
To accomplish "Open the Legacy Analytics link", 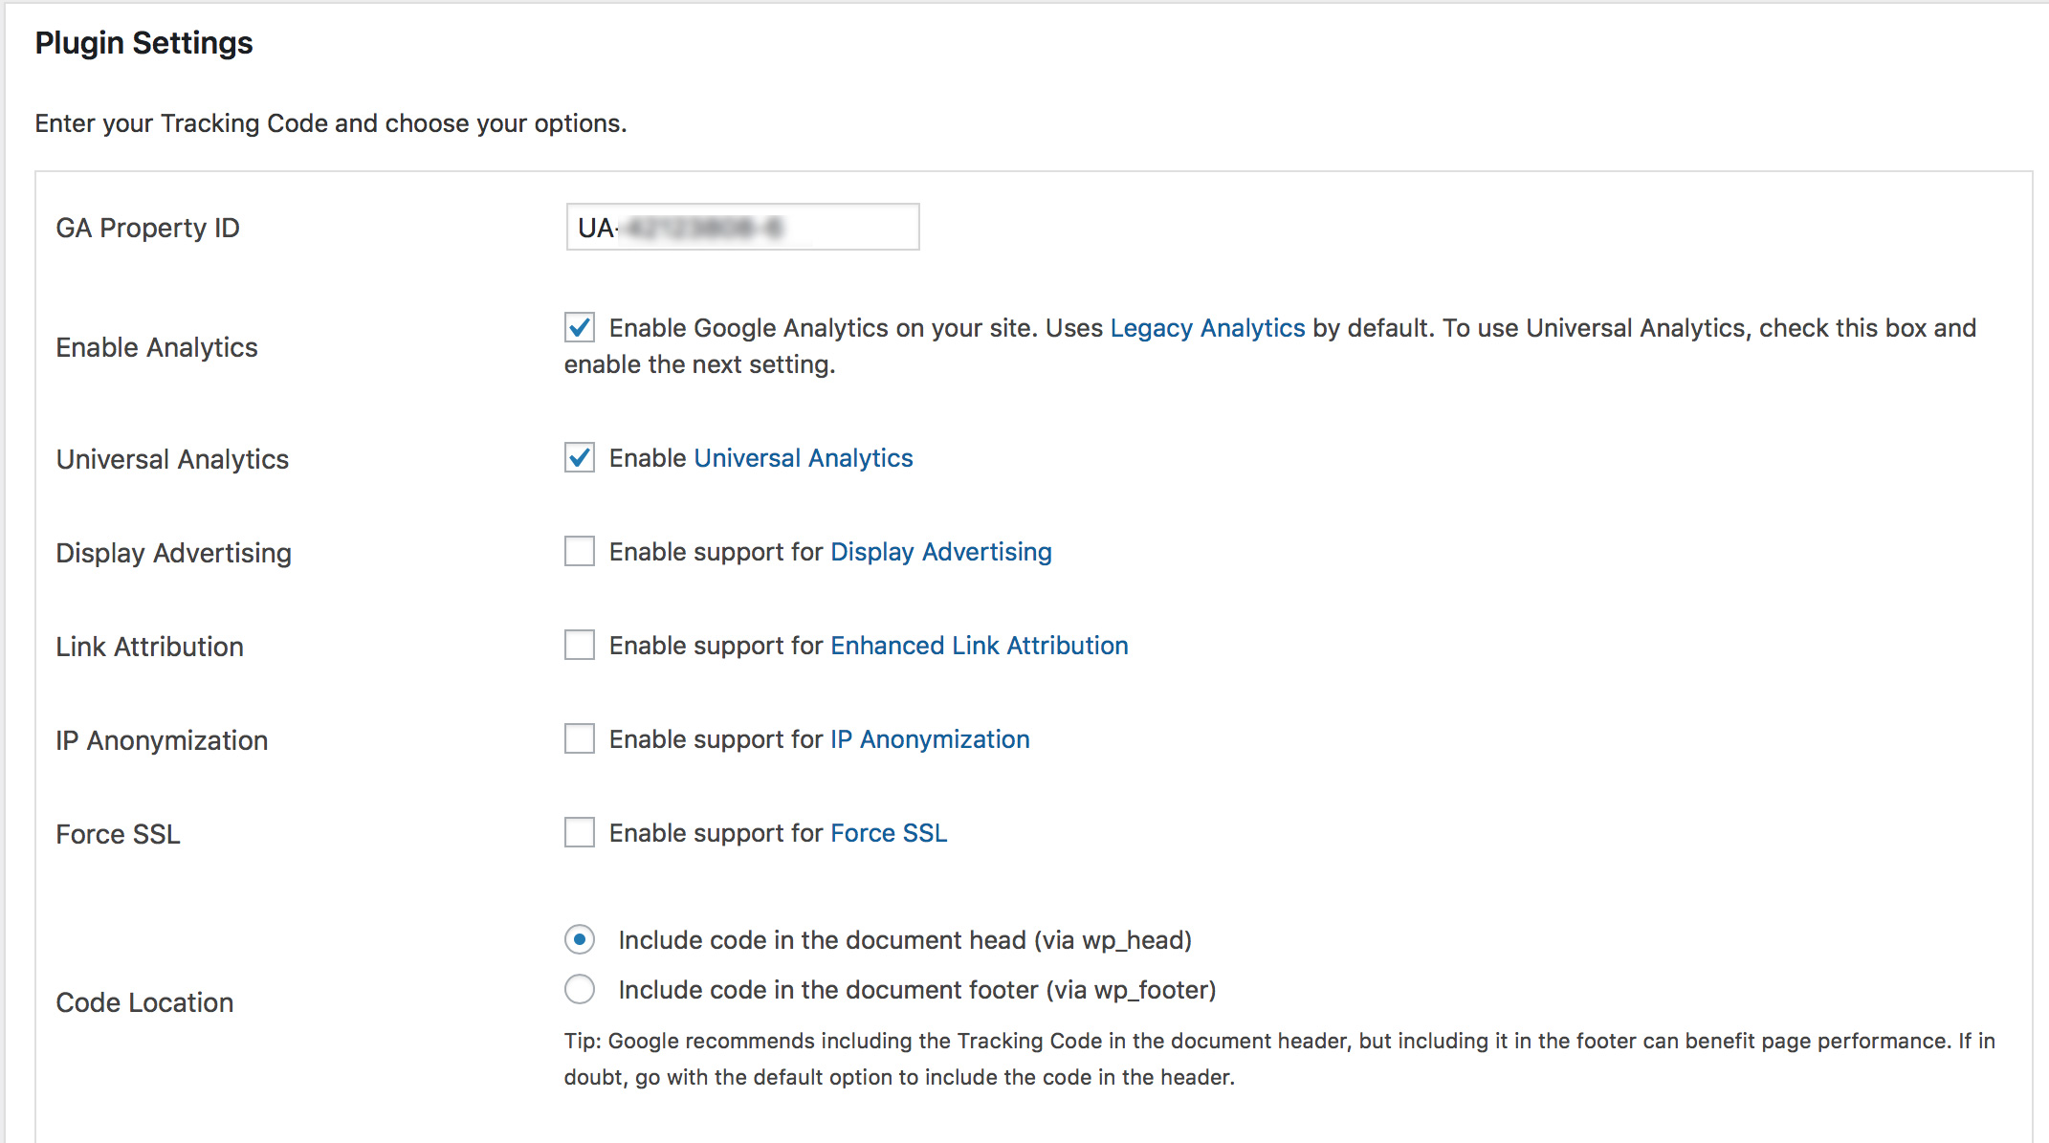I will [x=1207, y=328].
